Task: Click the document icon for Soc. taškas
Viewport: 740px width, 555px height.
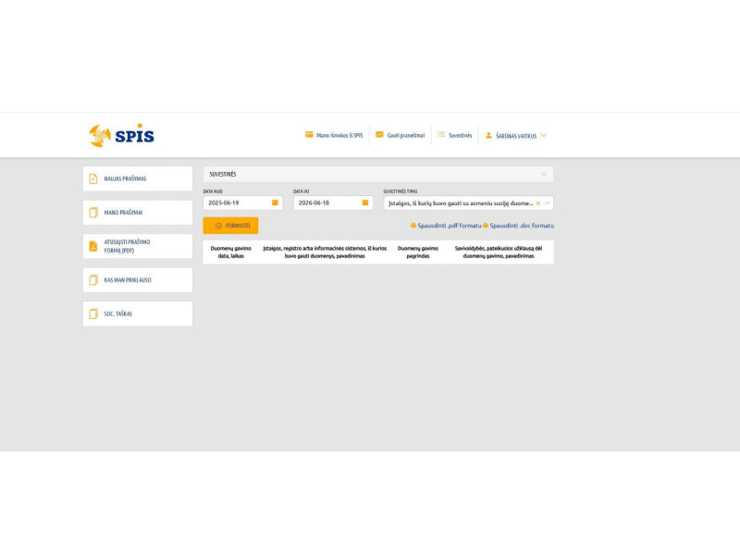Action: click(93, 314)
